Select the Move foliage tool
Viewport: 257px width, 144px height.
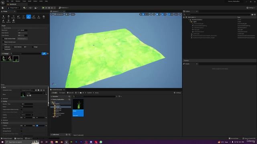pos(13,21)
